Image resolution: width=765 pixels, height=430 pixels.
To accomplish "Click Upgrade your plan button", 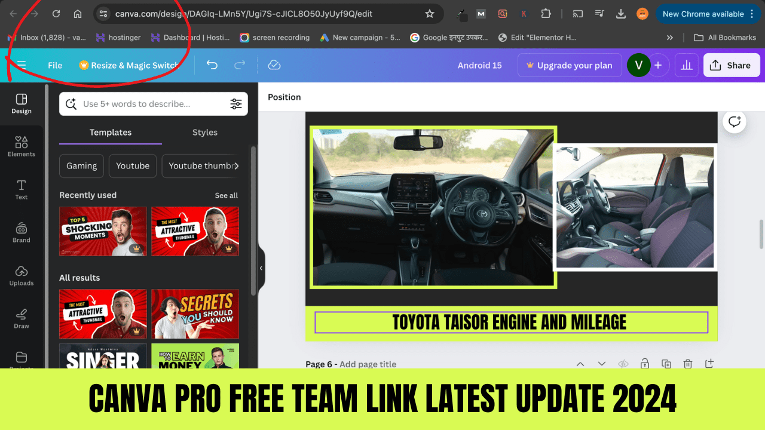I will tap(569, 66).
